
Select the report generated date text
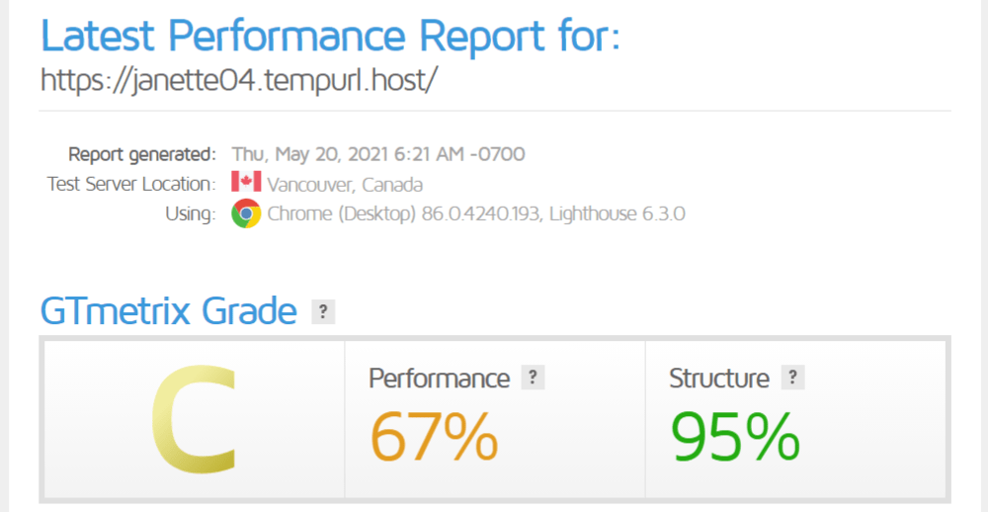pyautogui.click(x=378, y=154)
